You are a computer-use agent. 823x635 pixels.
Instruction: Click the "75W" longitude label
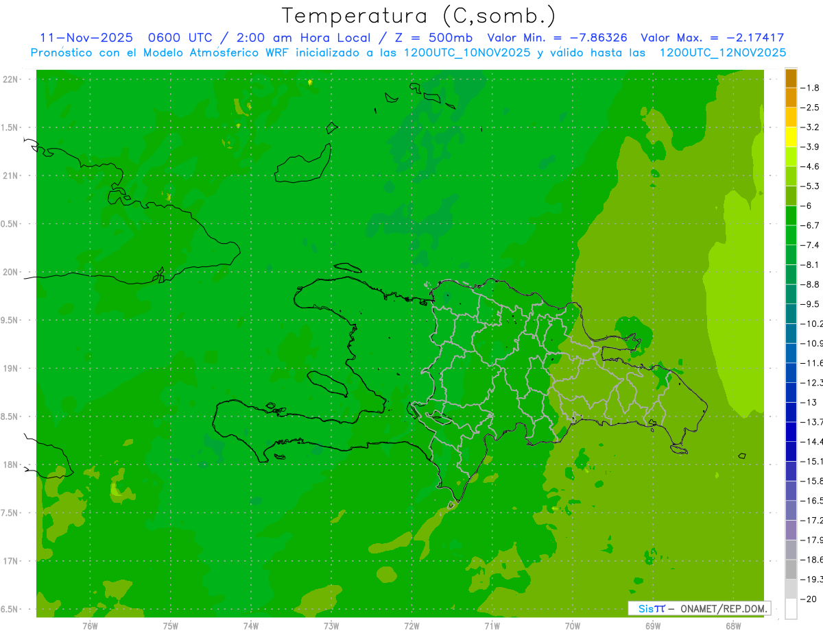pos(171,625)
